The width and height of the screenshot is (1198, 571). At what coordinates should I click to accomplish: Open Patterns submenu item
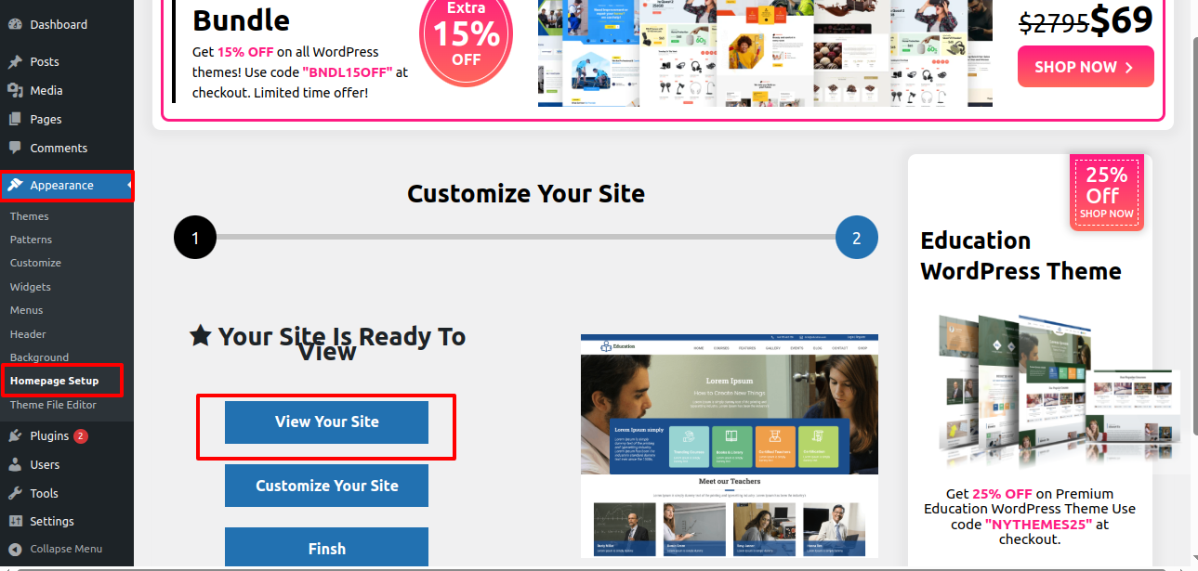[32, 240]
